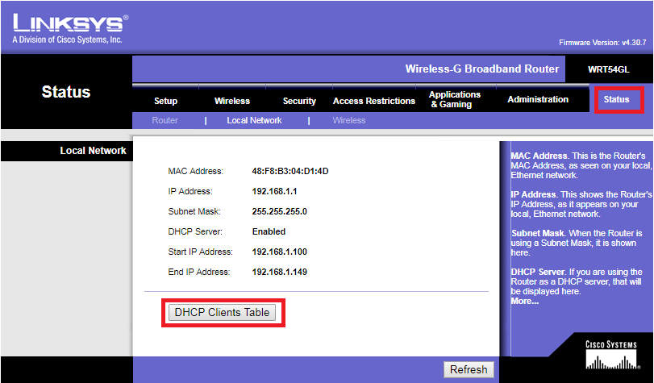The image size is (654, 383).
Task: Click the DHCP Server: field label
Action: click(x=195, y=231)
